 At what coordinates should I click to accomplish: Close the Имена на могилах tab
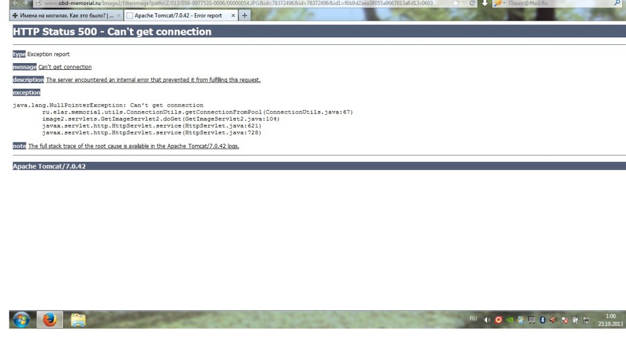[x=118, y=16]
